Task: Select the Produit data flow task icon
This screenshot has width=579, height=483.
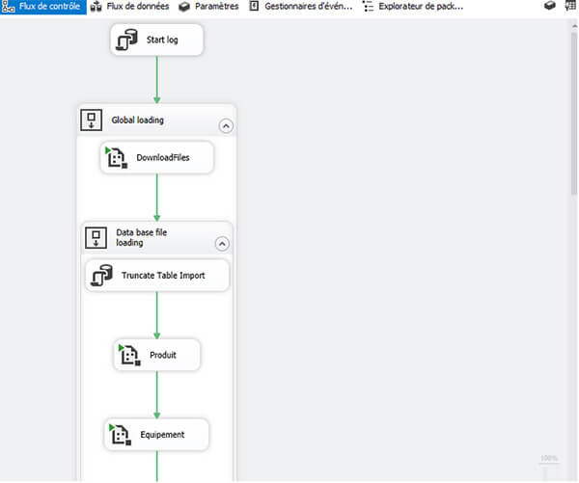Action: (129, 355)
